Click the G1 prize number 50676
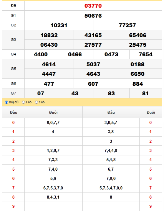The width and height of the screenshot is (164, 212). tap(93, 16)
